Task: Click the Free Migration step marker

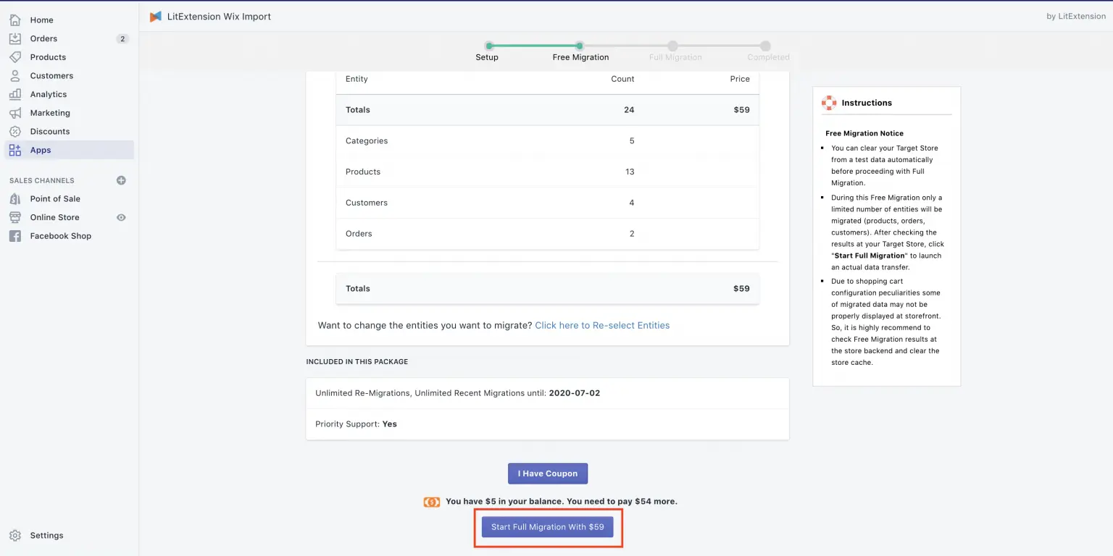Action: (580, 46)
